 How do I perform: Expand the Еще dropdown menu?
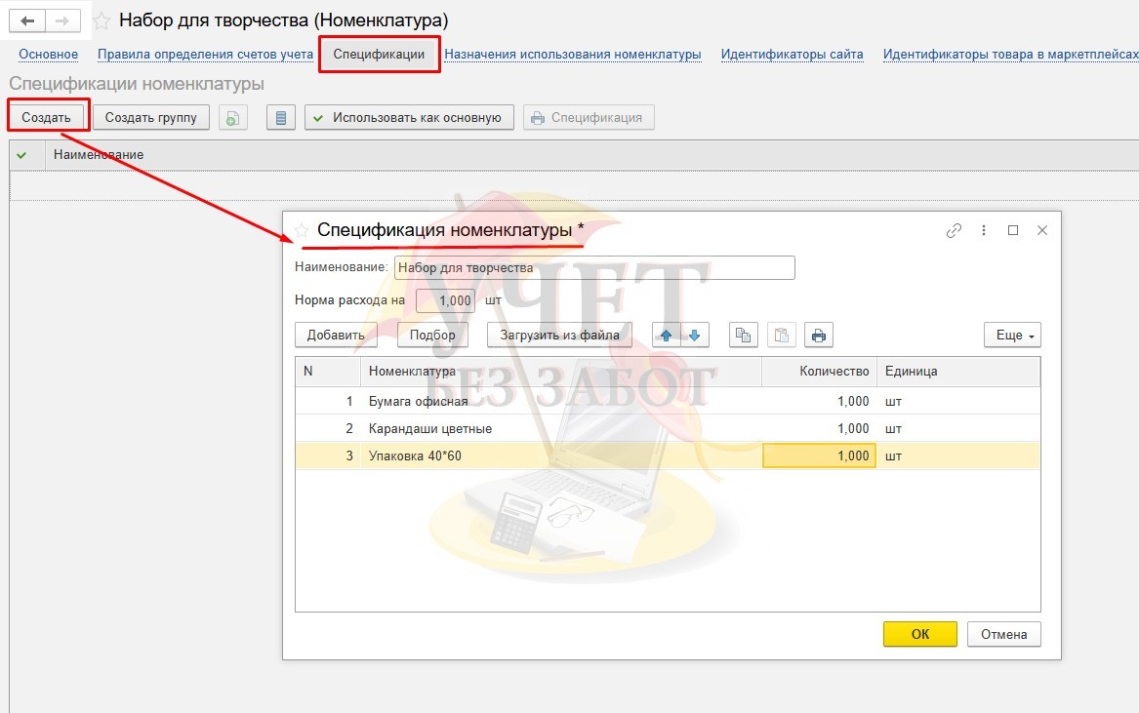[1012, 335]
